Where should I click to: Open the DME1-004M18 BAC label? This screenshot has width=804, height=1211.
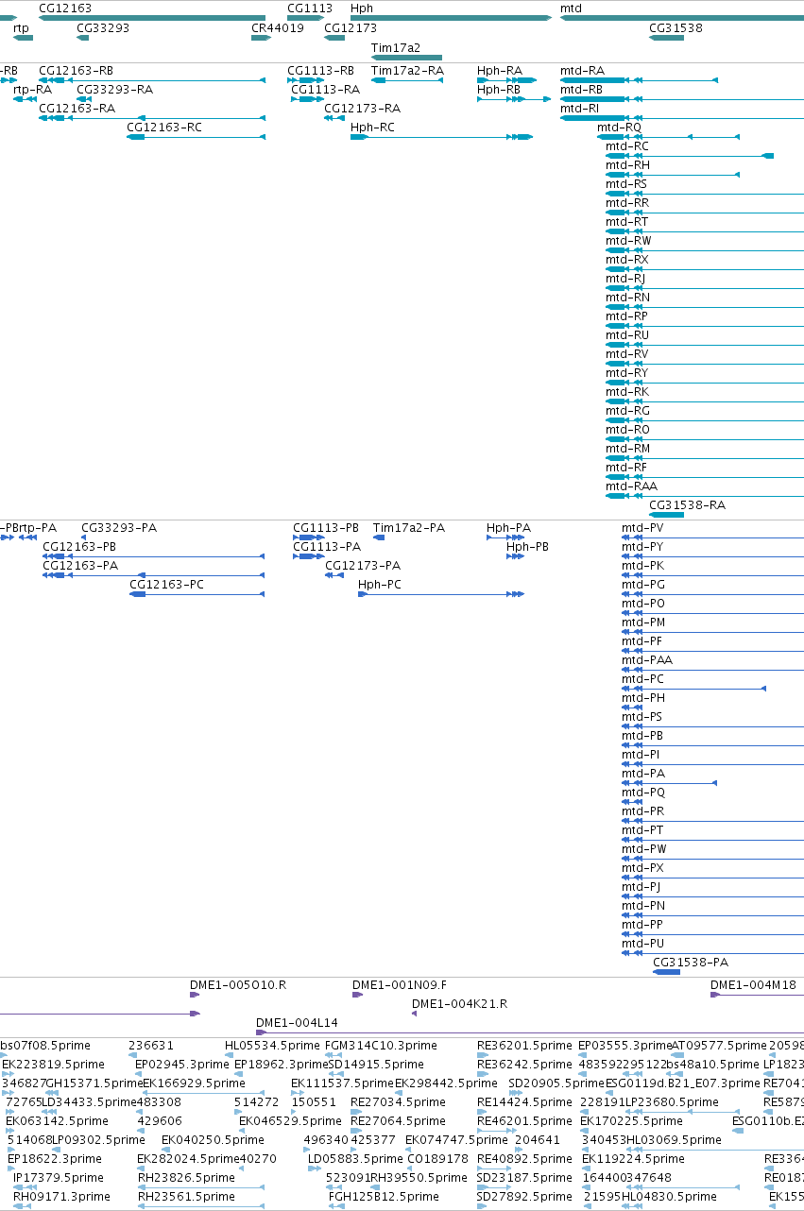pyautogui.click(x=754, y=985)
